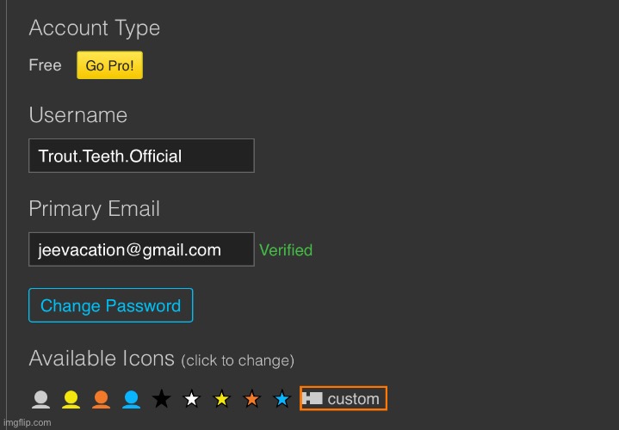Select the yellow star icon
619x430 pixels.
click(x=222, y=399)
